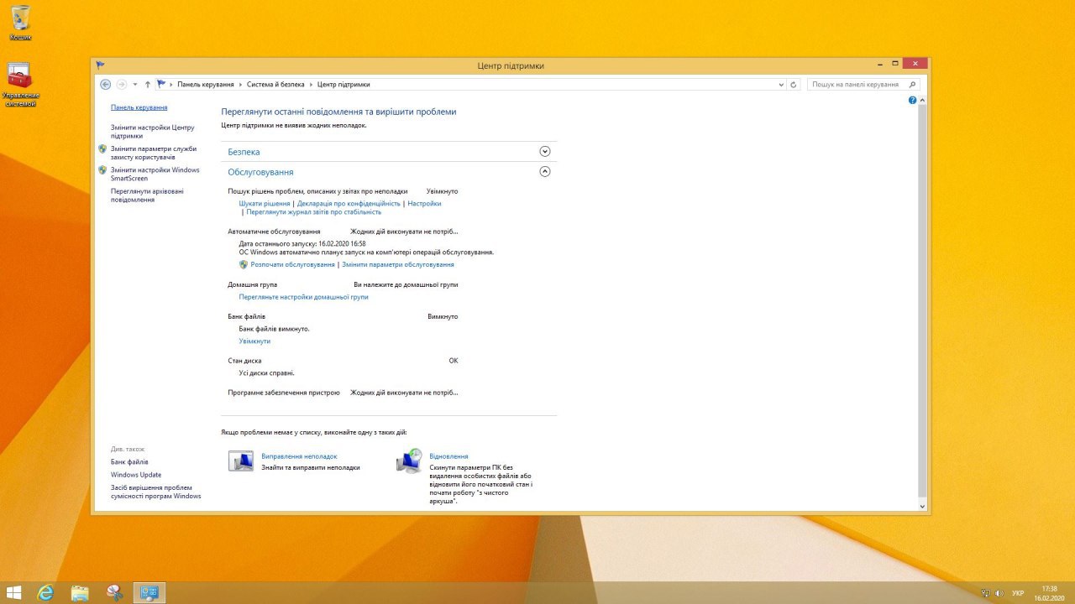Viewport: 1075px width, 604px height.
Task: Open Банк файлів link under See also
Action: 129,462
